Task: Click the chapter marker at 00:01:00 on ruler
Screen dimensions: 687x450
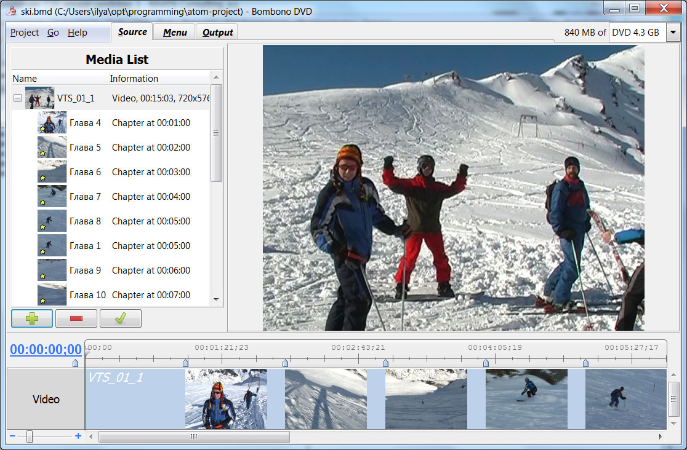Action: point(185,363)
